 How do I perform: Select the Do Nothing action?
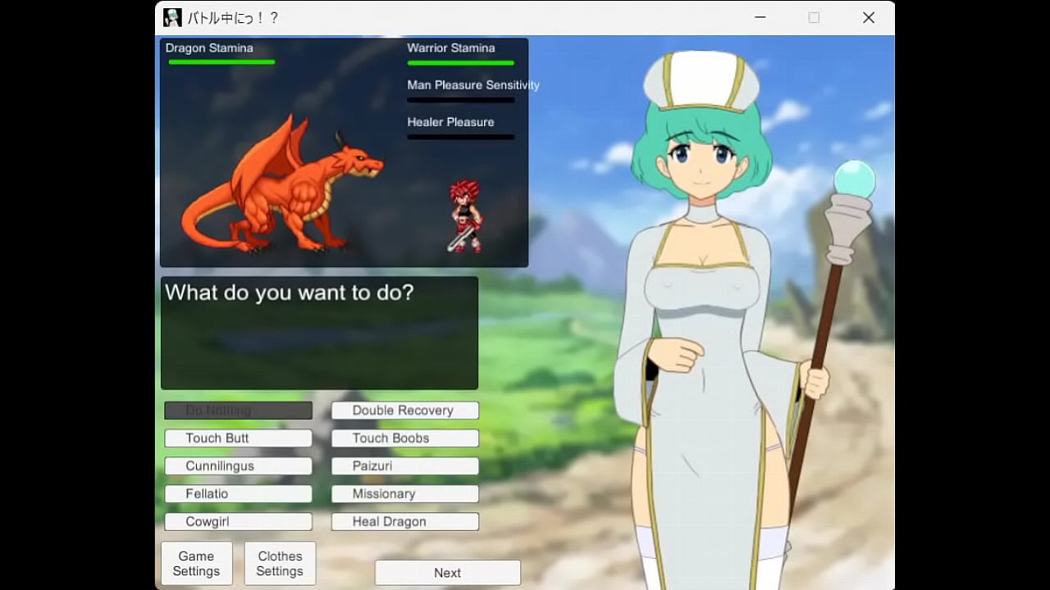pyautogui.click(x=238, y=411)
